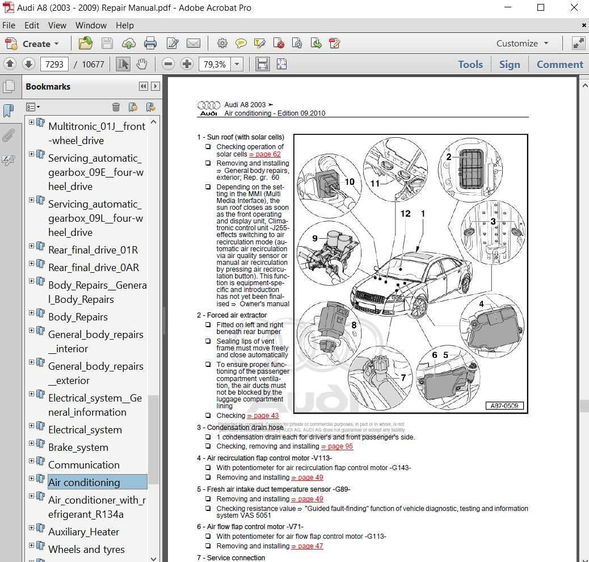Open preferences with the gear icon
589x562 pixels.
point(222,44)
